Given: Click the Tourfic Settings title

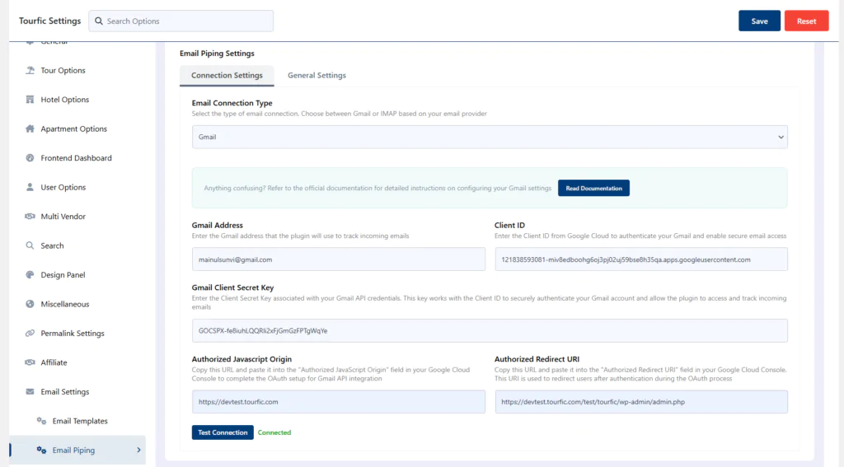Looking at the screenshot, I should pyautogui.click(x=49, y=21).
